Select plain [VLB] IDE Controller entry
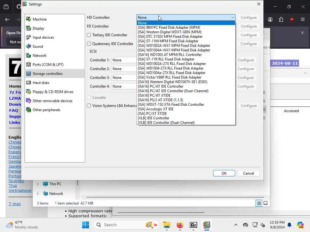 tap(186, 118)
